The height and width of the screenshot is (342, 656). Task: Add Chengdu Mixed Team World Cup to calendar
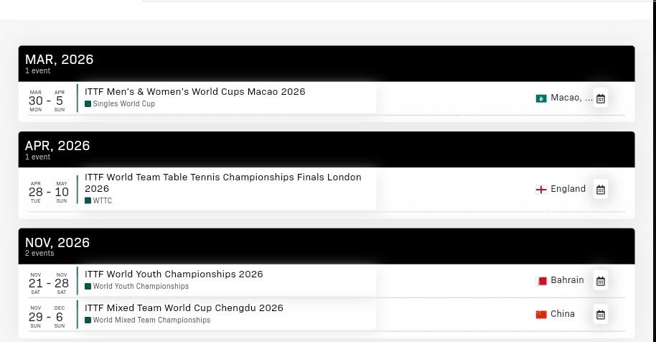tap(601, 315)
